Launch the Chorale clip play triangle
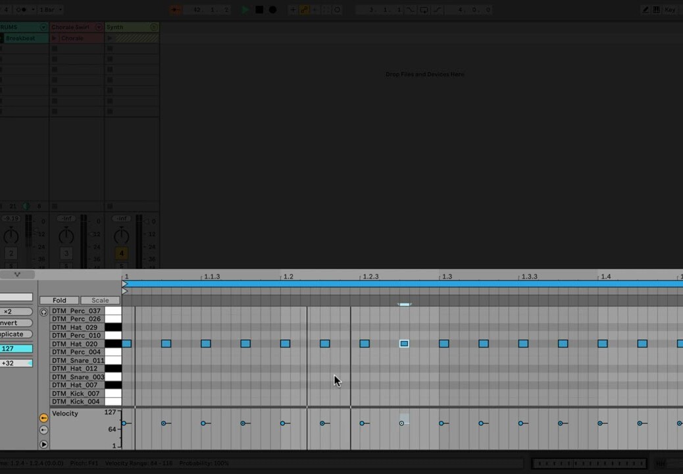 click(55, 38)
